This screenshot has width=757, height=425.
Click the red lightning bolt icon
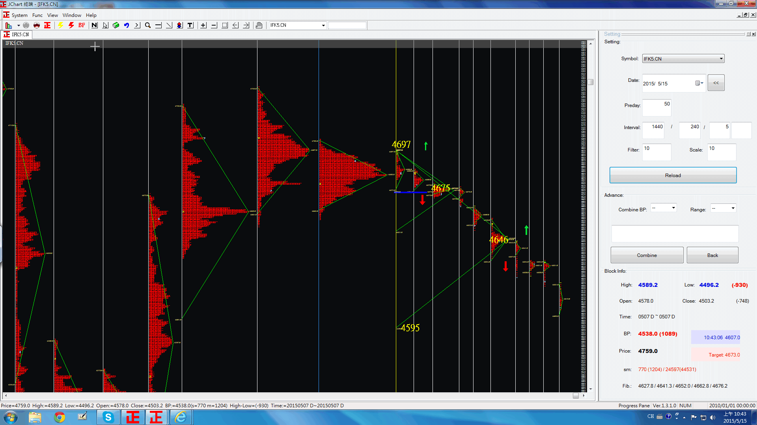(71, 25)
